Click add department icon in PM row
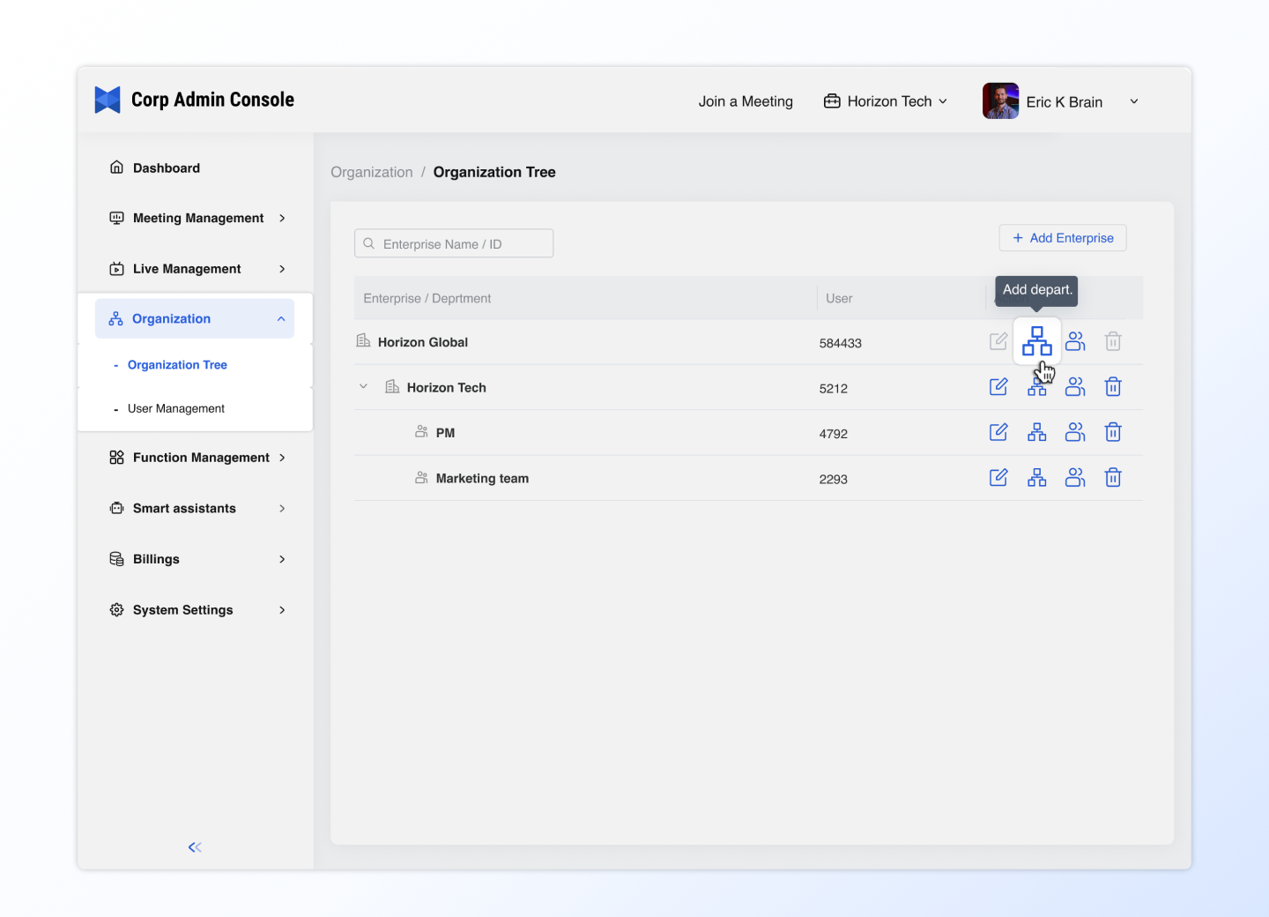 (1037, 432)
